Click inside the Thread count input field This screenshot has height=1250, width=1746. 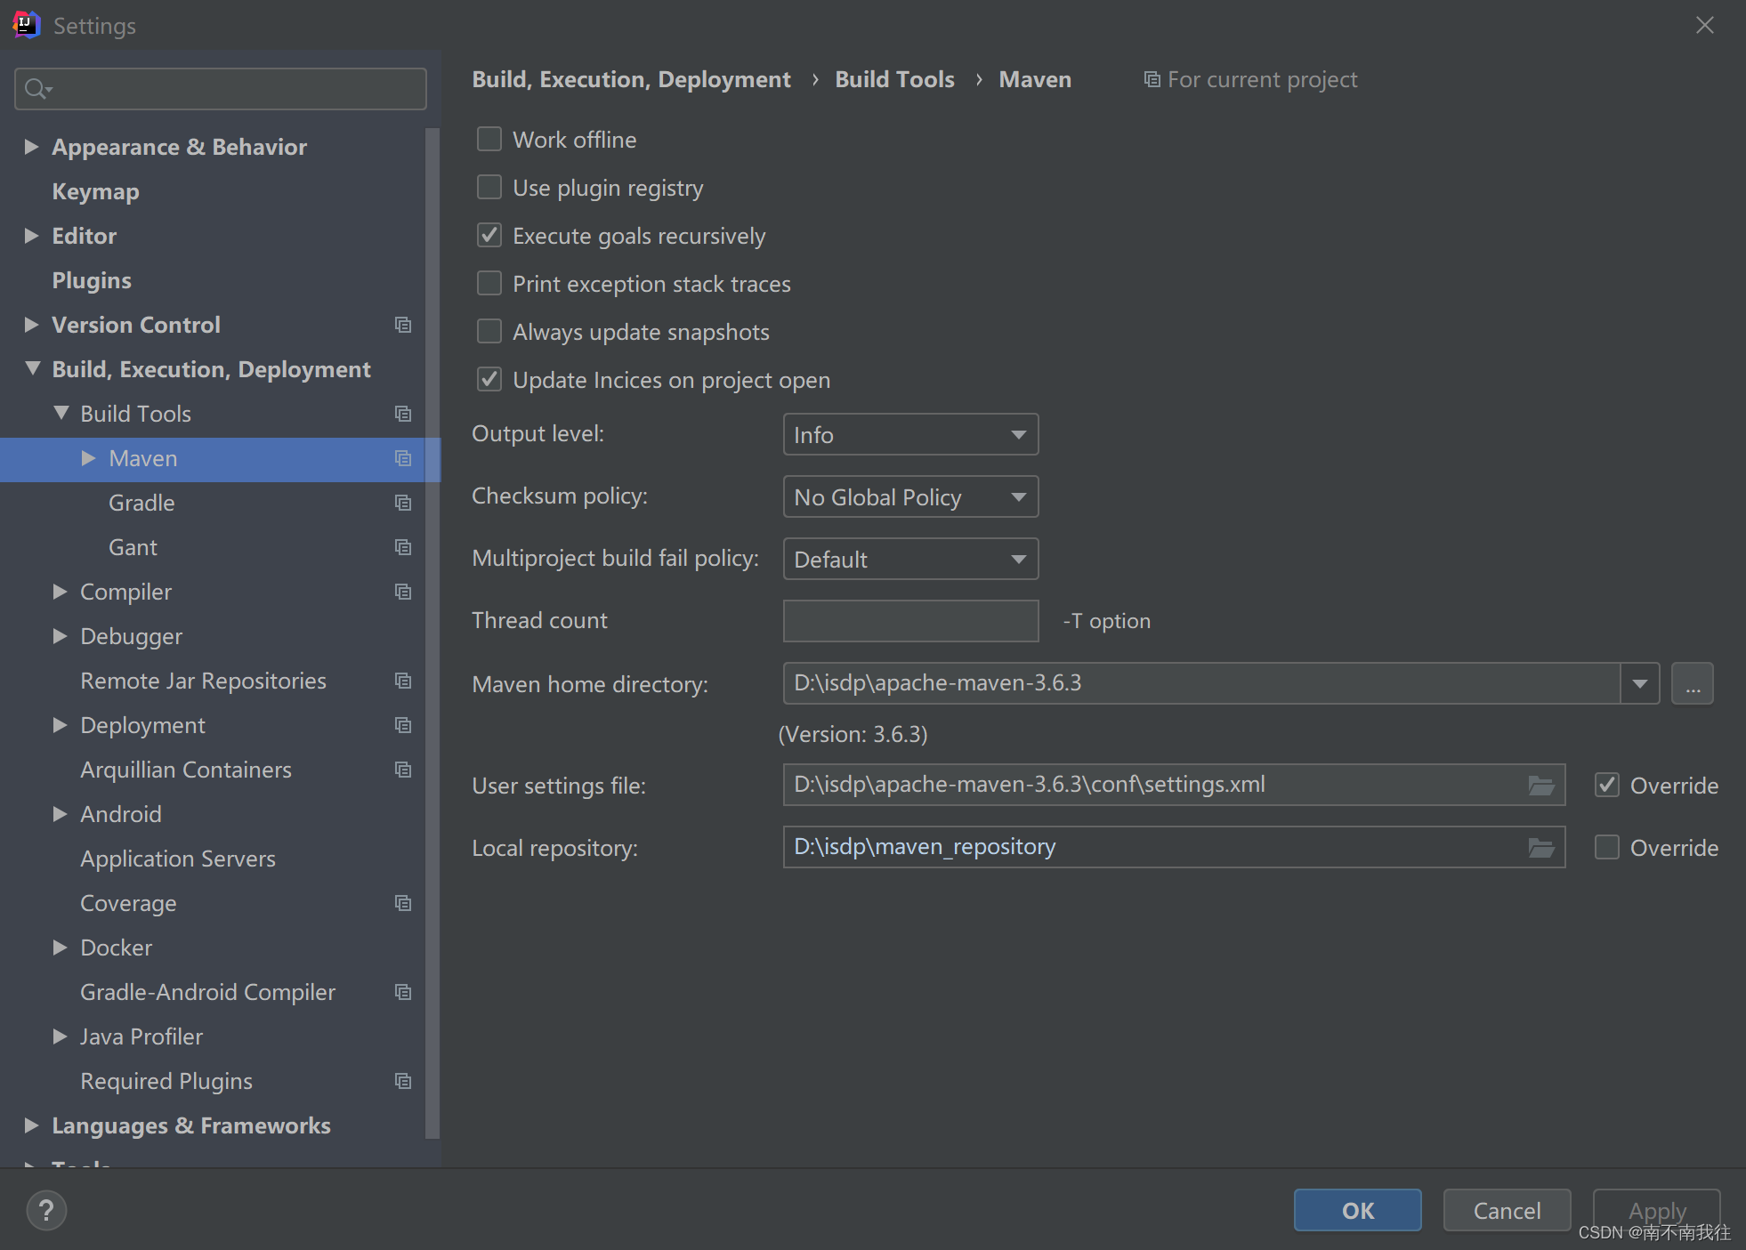pos(909,620)
